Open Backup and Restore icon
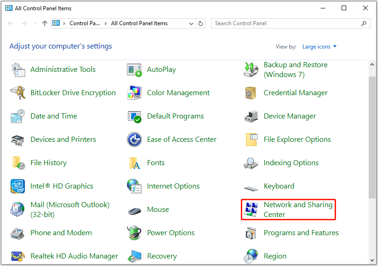 click(x=251, y=70)
